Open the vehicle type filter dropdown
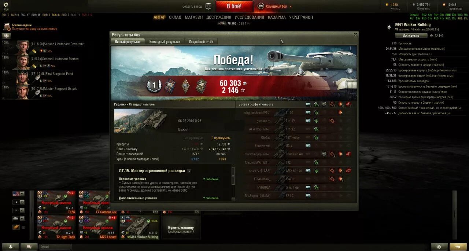 [19, 219]
